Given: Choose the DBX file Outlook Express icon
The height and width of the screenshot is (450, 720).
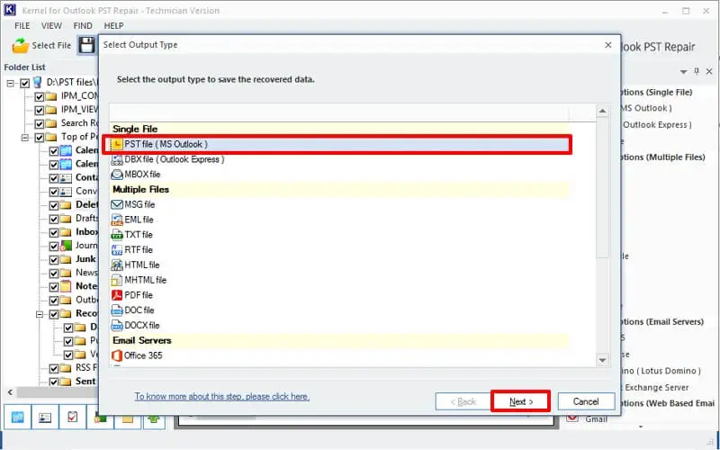Looking at the screenshot, I should point(117,160).
